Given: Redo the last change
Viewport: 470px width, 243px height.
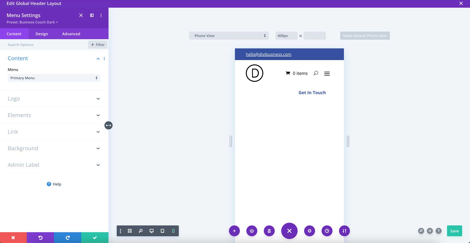Looking at the screenshot, I should pos(67,237).
